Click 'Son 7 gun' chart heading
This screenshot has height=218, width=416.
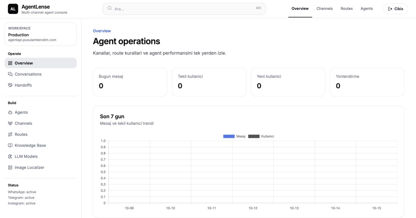coord(112,116)
